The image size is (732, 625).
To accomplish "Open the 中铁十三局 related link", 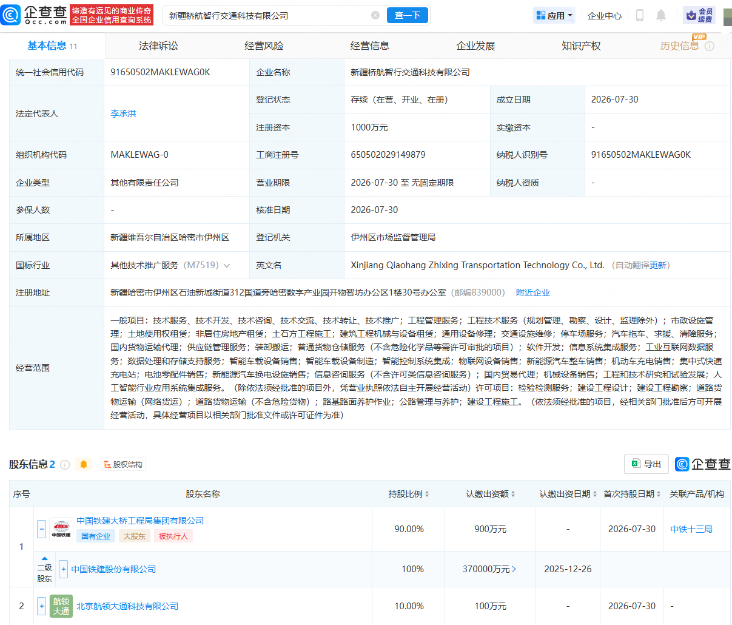I will (x=691, y=529).
